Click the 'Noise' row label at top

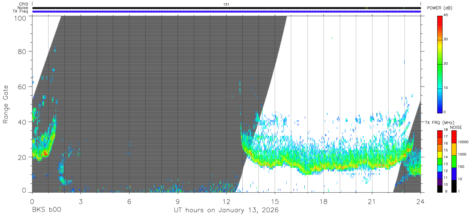pos(23,8)
